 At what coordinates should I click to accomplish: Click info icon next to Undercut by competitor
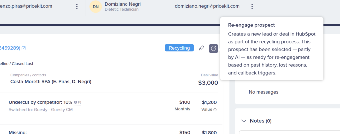tap(76, 102)
